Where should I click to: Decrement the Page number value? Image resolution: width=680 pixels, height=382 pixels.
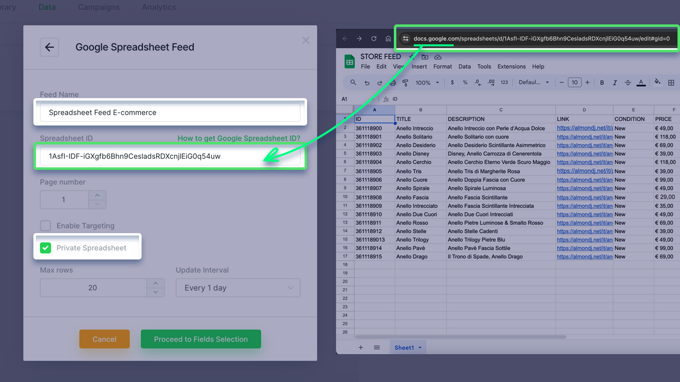click(x=97, y=204)
